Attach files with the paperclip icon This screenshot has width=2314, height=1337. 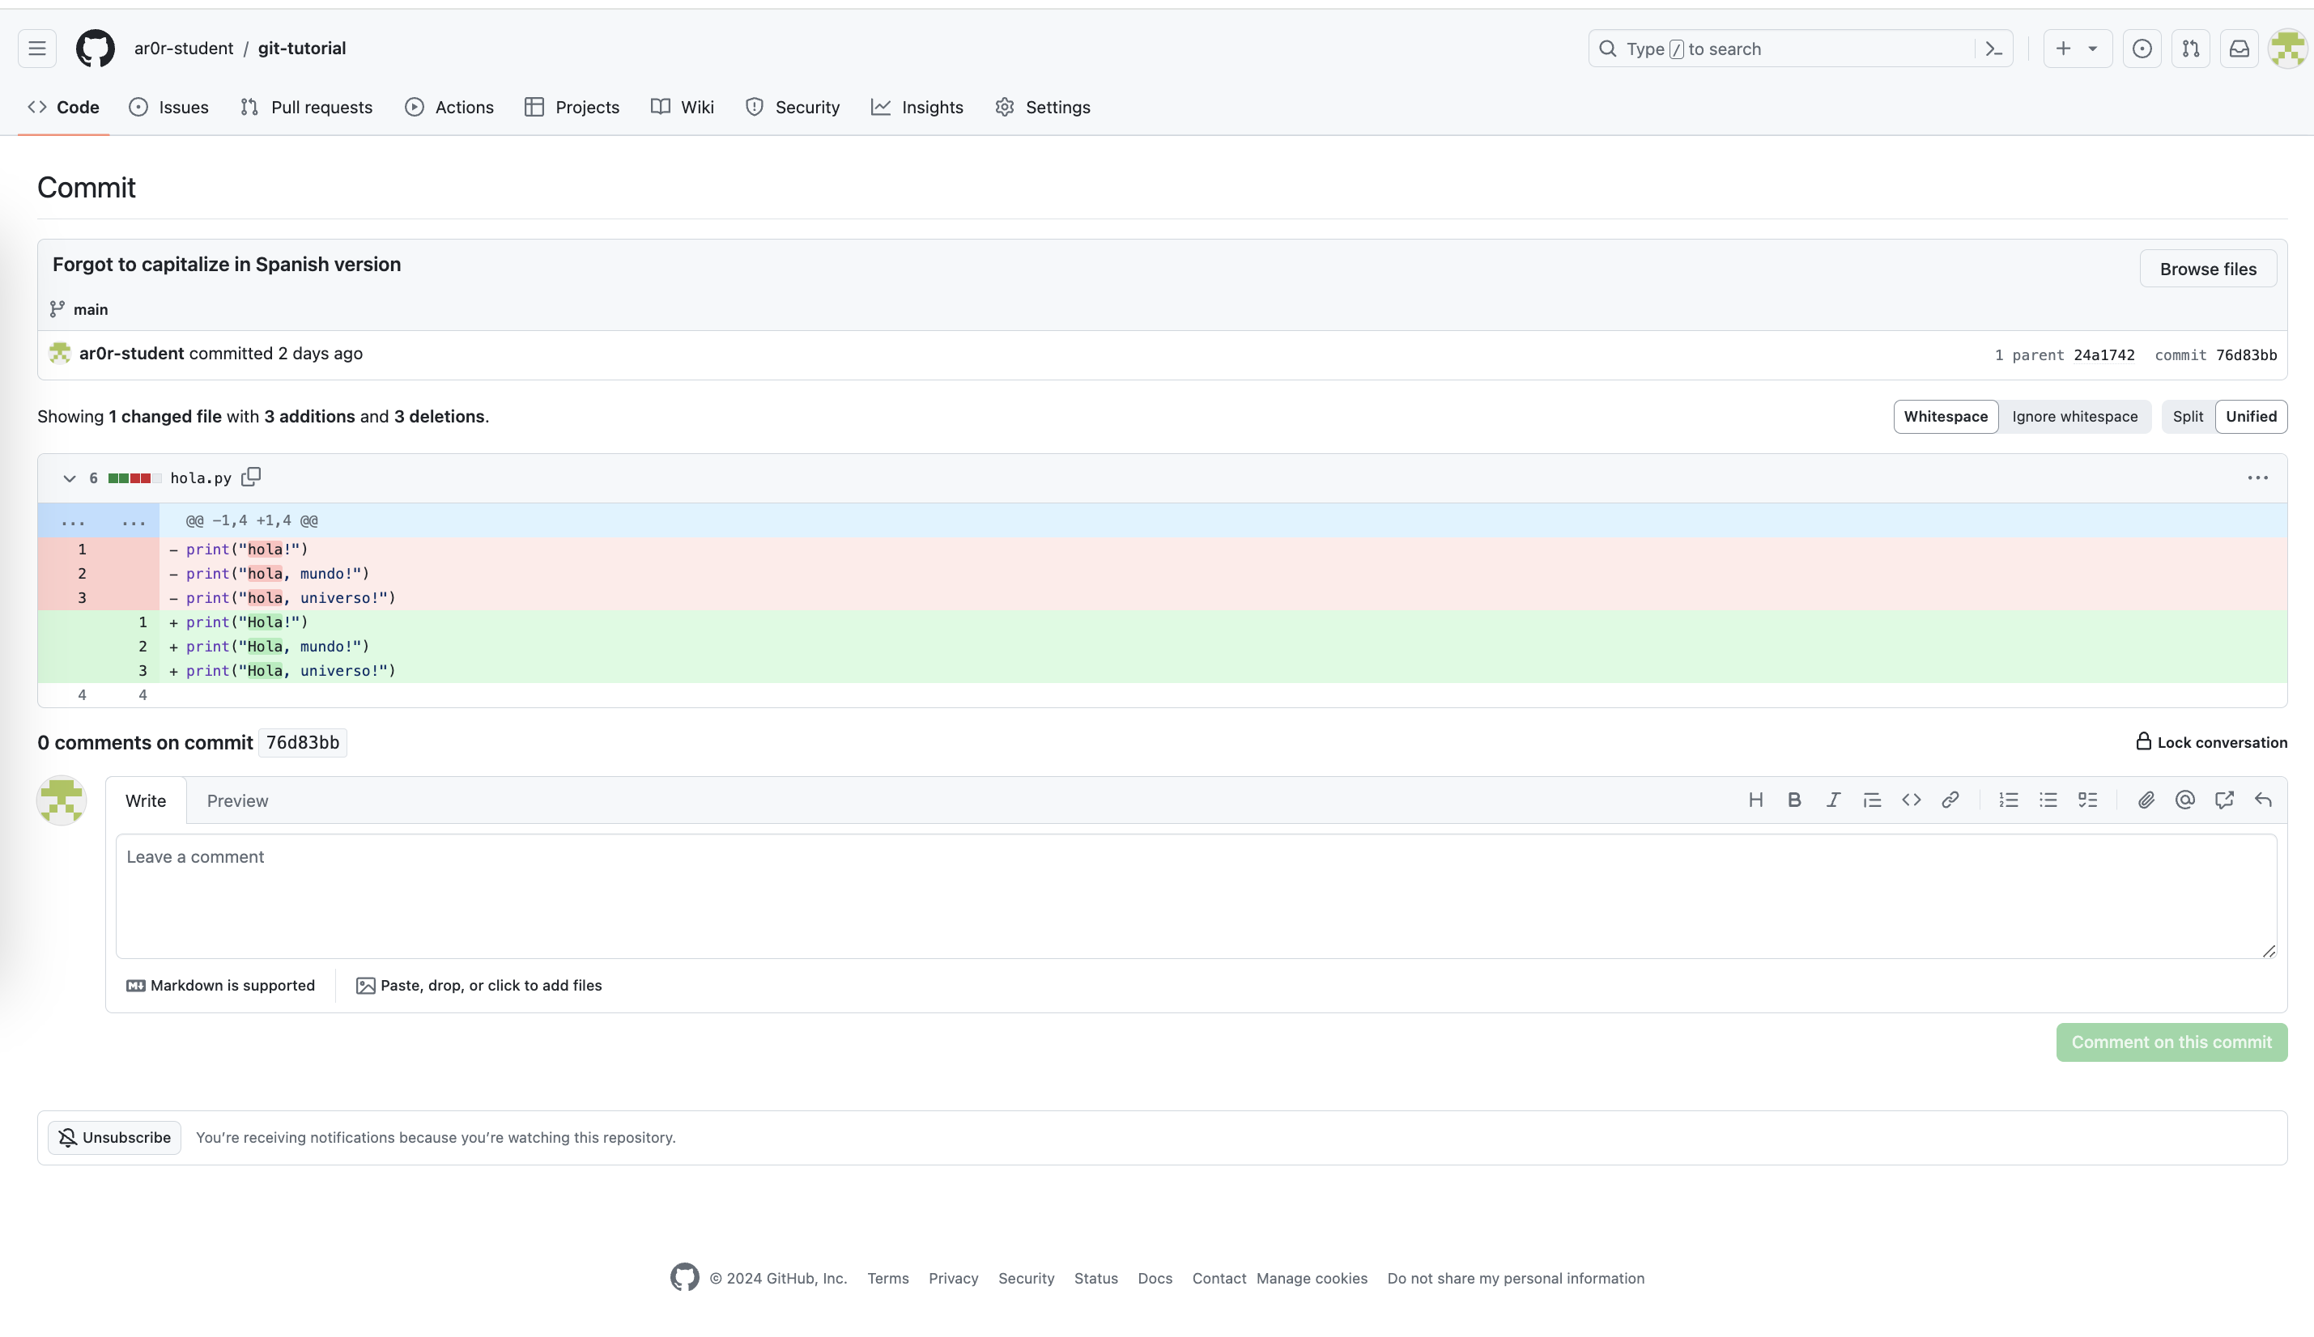(x=2146, y=800)
